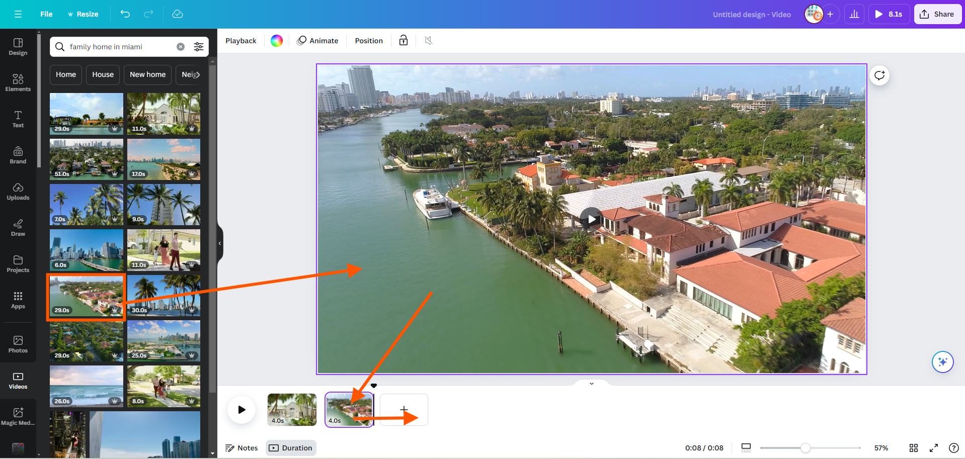Viewport: 965px width, 459px height.
Task: Switch to the Videos tab
Action: coord(18,380)
